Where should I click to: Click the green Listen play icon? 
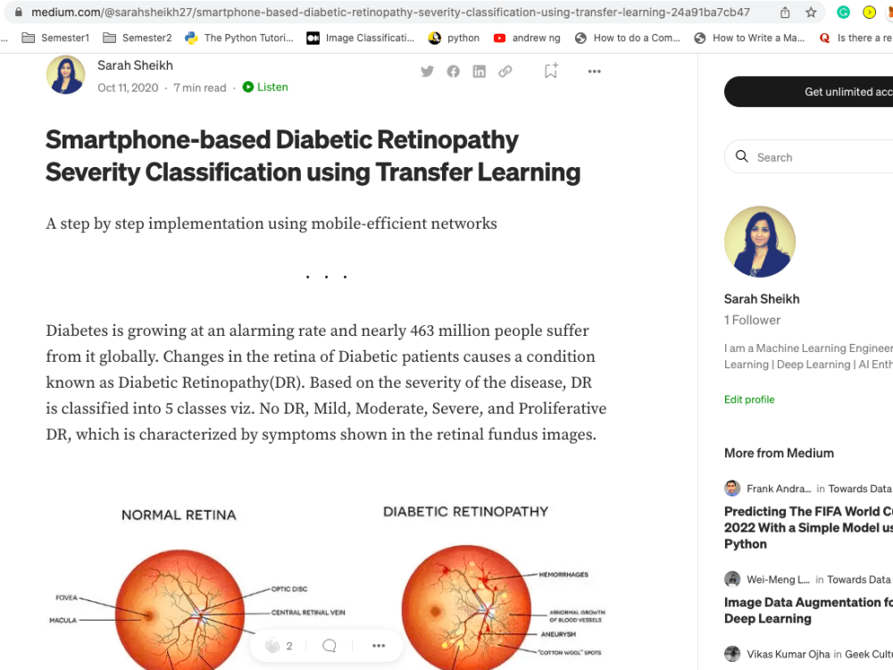(x=247, y=87)
